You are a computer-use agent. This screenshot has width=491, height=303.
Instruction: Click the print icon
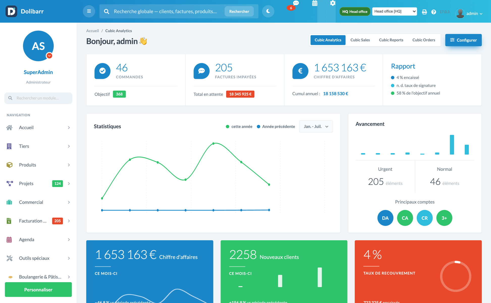point(424,12)
